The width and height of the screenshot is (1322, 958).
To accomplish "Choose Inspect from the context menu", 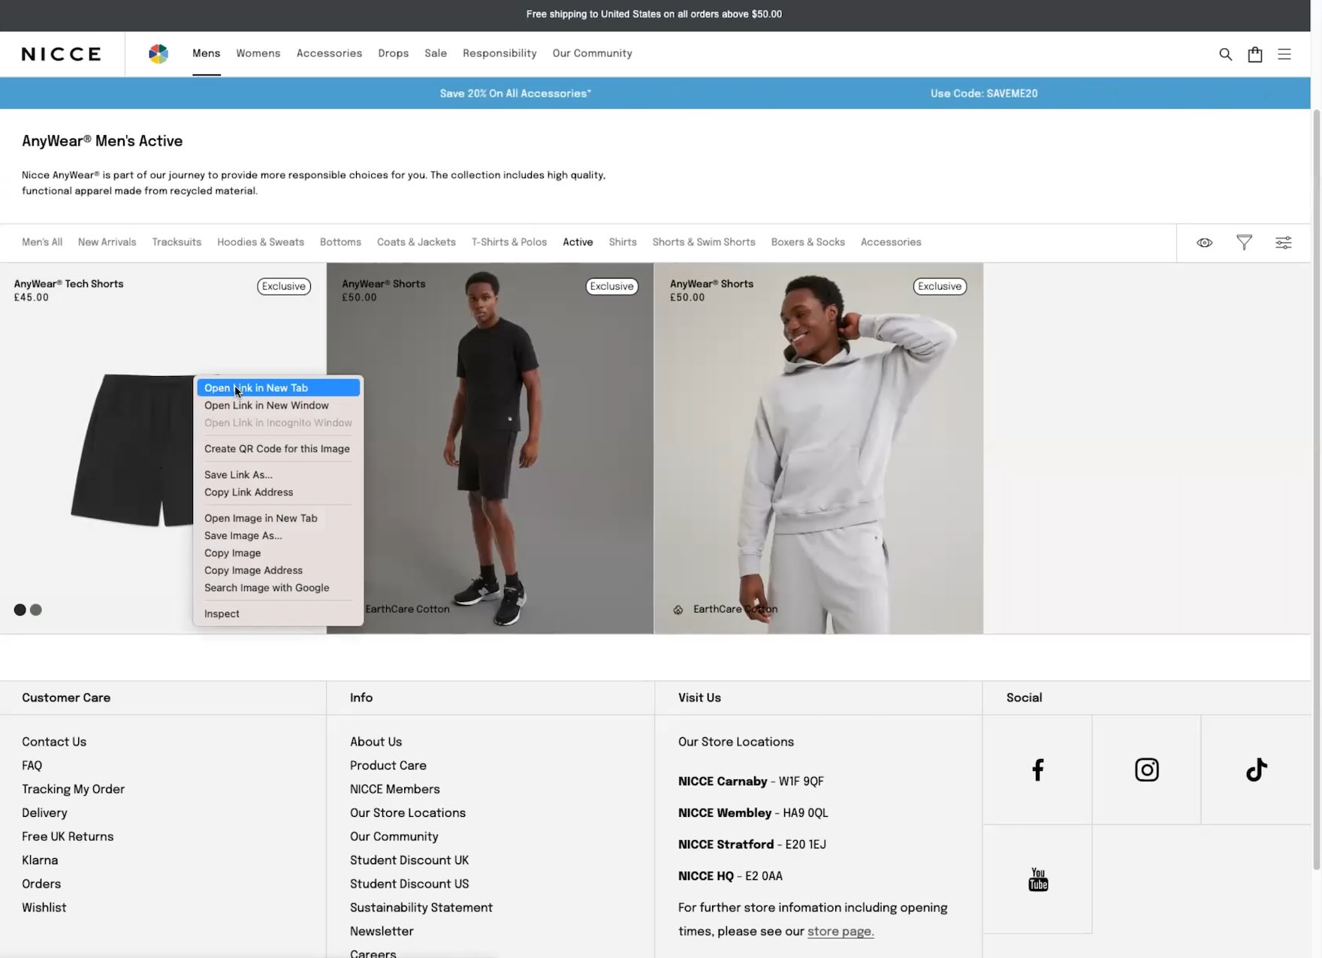I will coord(222,614).
